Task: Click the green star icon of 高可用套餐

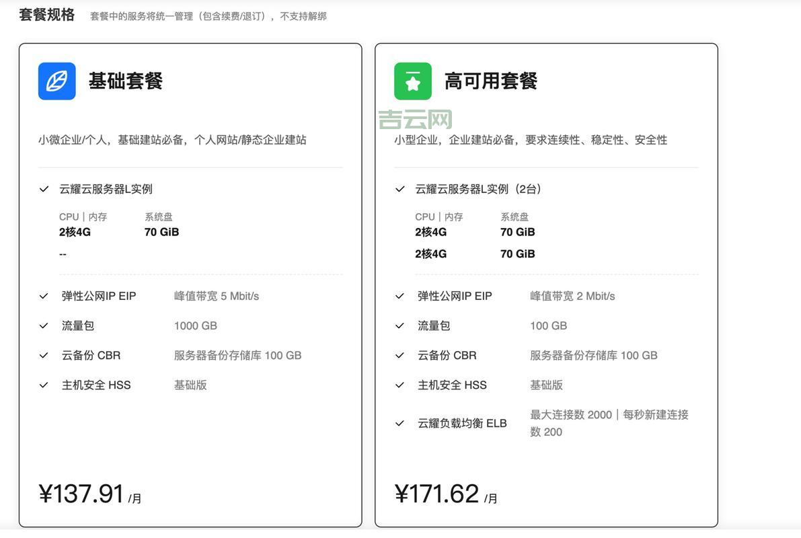Action: coord(413,79)
